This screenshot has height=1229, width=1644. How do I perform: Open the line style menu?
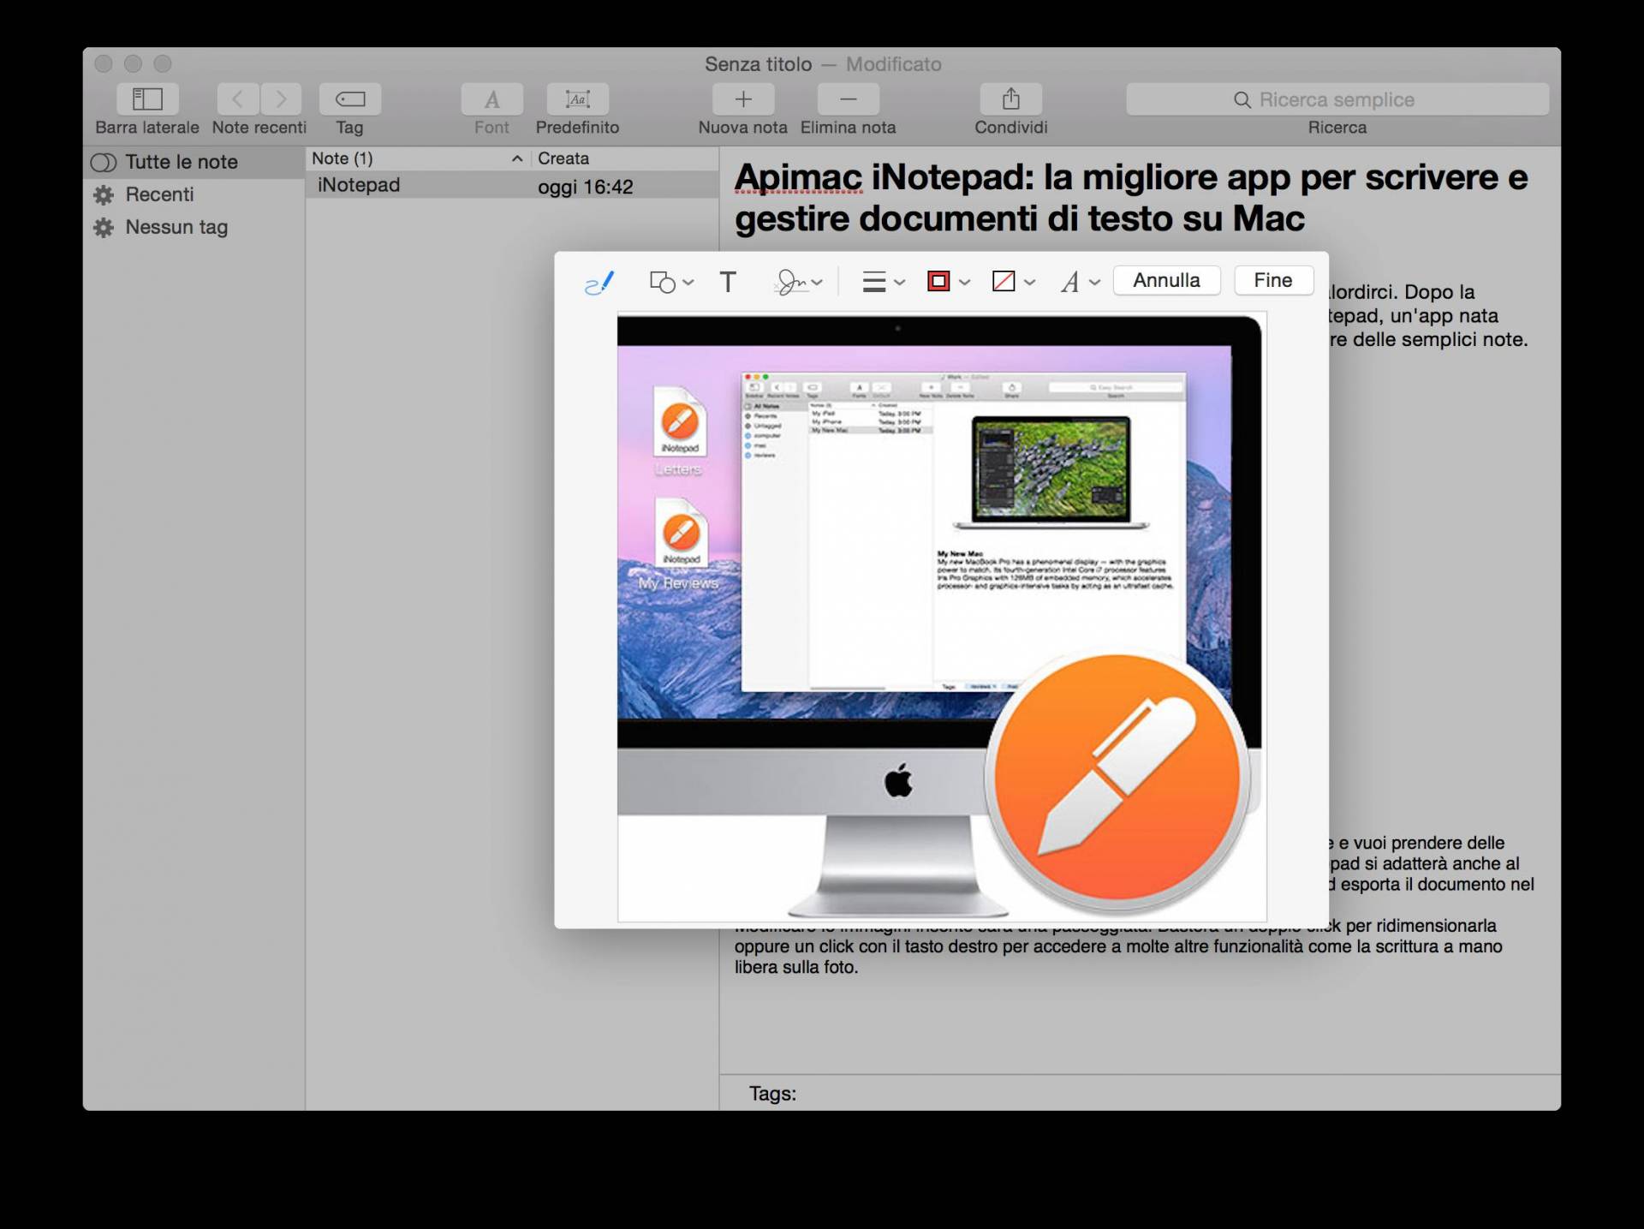884,282
